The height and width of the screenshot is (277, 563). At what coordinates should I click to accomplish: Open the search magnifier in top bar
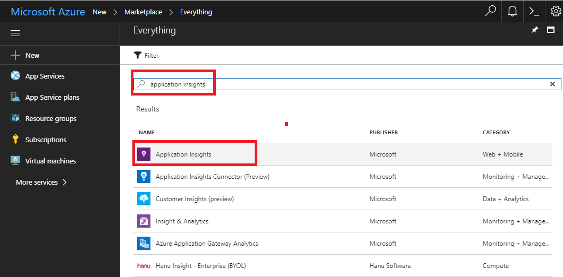491,12
